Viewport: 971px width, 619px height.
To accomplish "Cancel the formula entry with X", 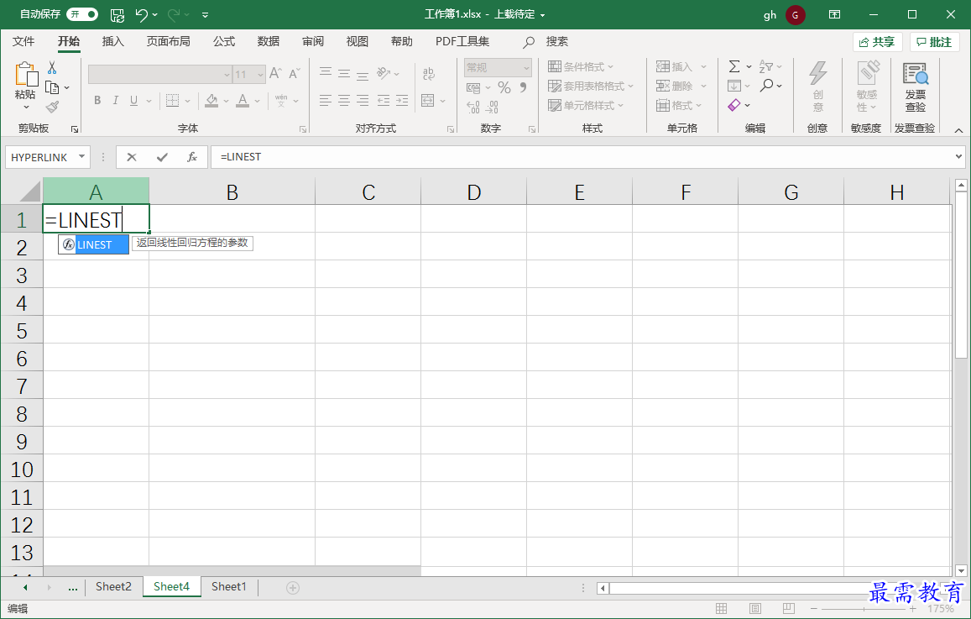I will point(131,157).
